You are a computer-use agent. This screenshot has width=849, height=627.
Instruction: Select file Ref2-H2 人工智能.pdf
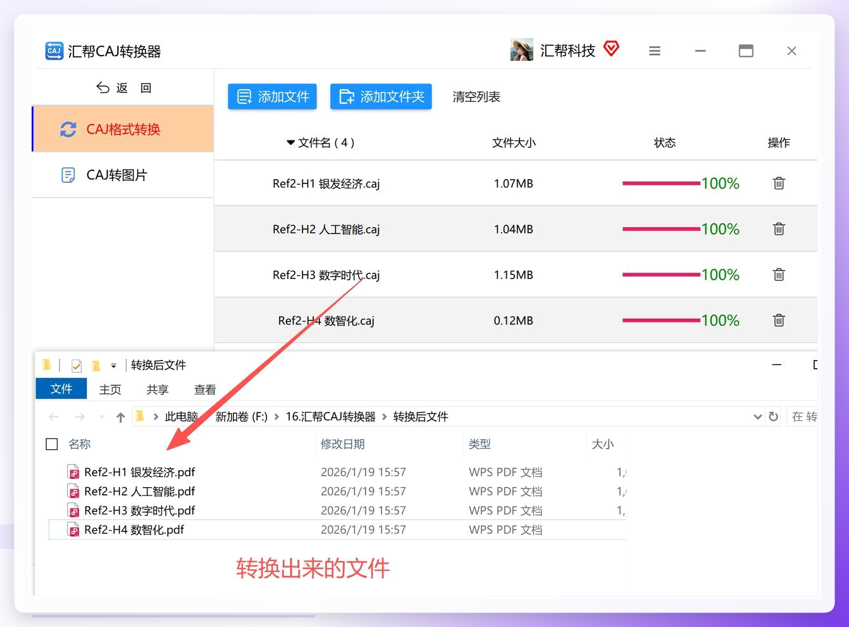coord(140,491)
